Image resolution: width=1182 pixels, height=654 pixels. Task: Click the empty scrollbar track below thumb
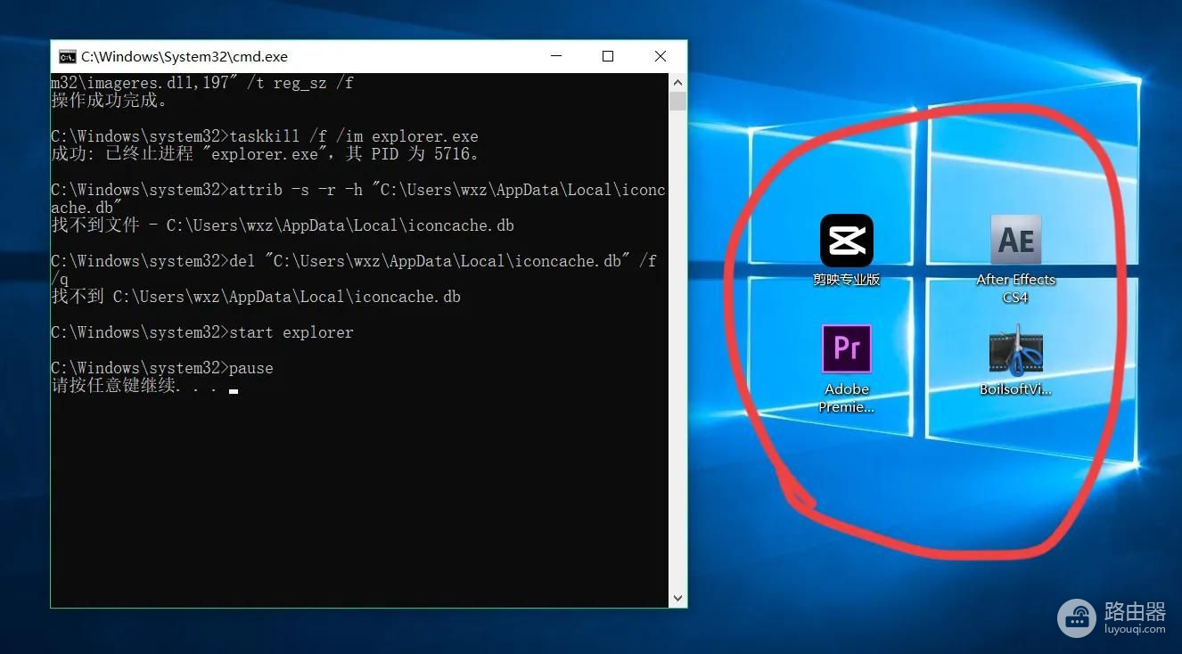677,356
